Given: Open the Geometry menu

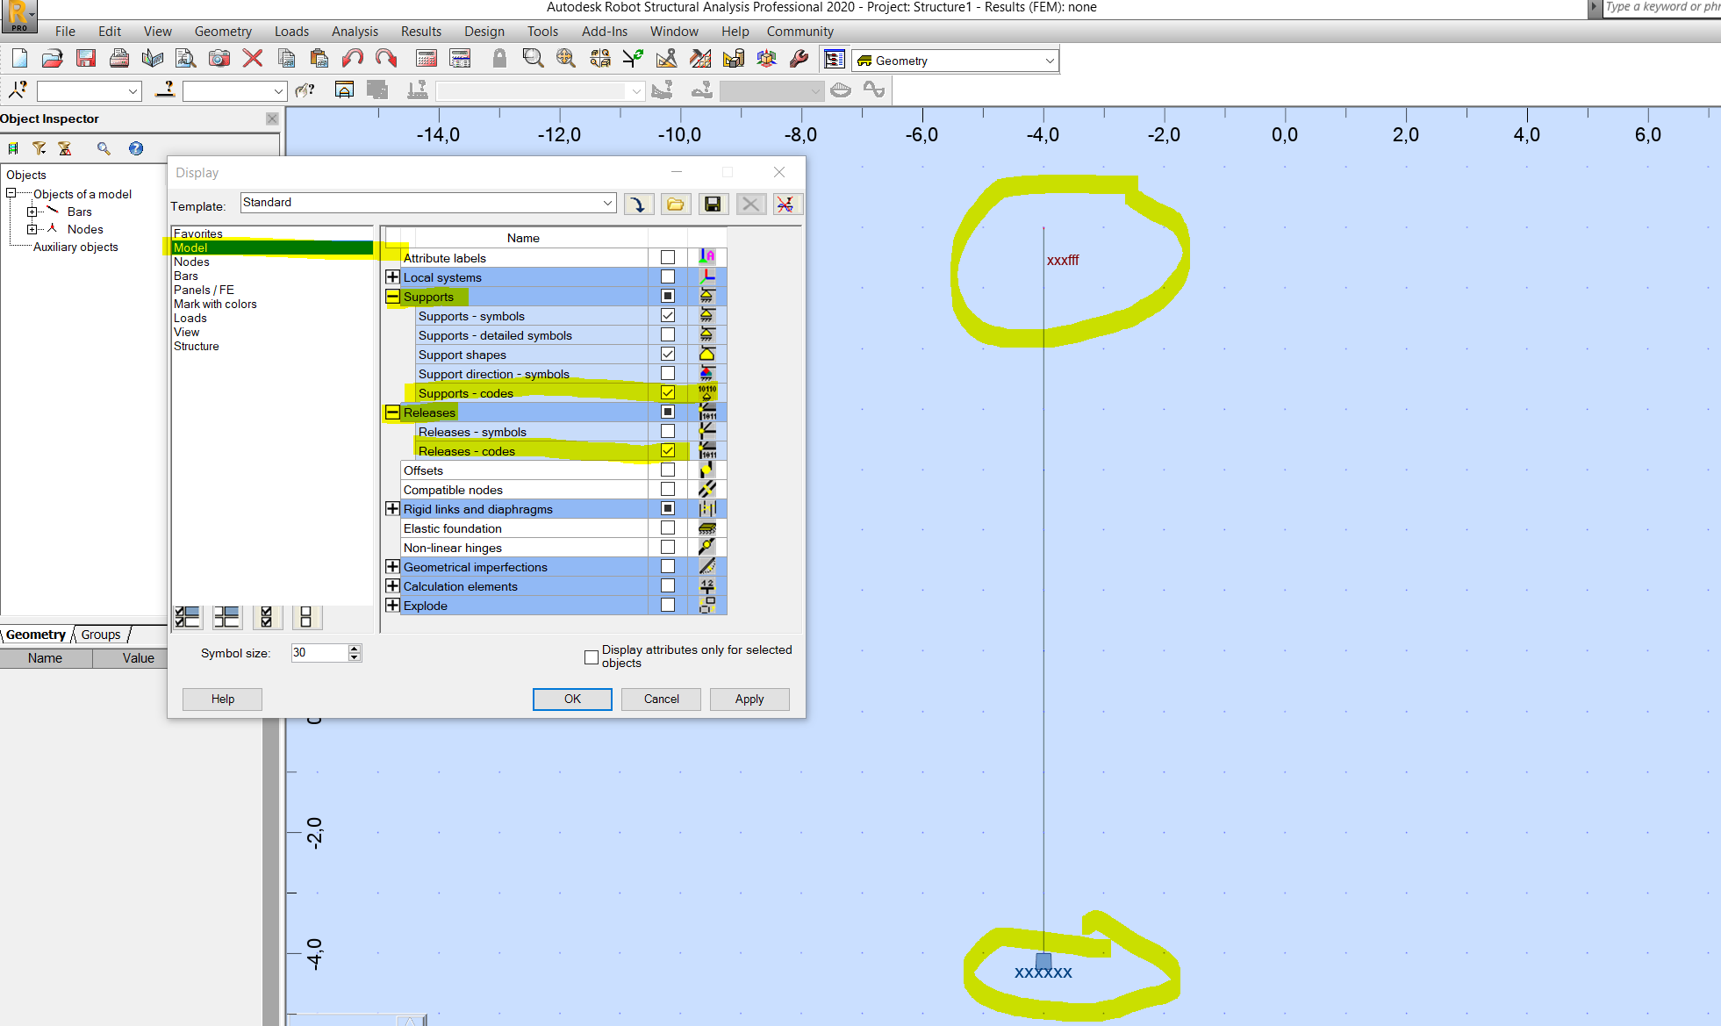Looking at the screenshot, I should pyautogui.click(x=223, y=32).
